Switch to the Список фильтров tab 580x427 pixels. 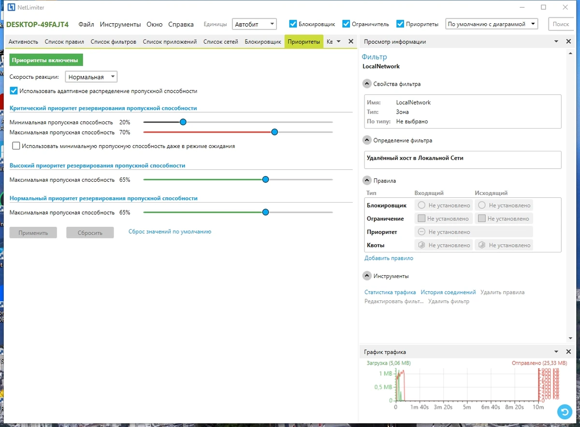pos(114,42)
